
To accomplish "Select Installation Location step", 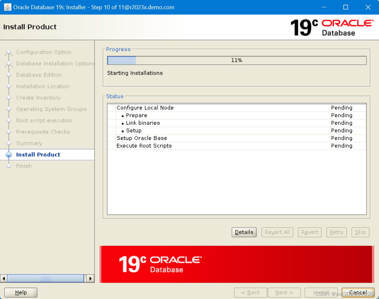I will point(43,86).
